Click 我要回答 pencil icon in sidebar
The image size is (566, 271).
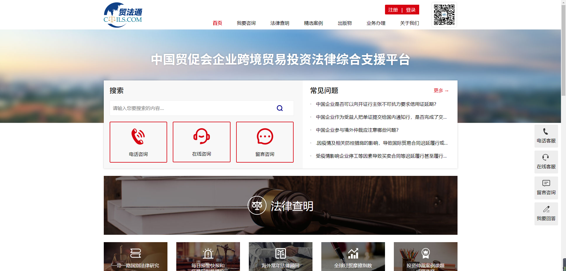tap(546, 210)
